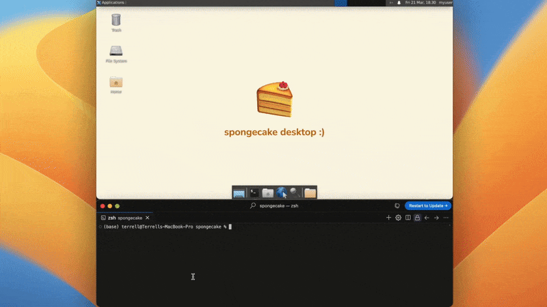Click the clock showing Fri 21 Mar
This screenshot has width=547, height=307.
421,3
